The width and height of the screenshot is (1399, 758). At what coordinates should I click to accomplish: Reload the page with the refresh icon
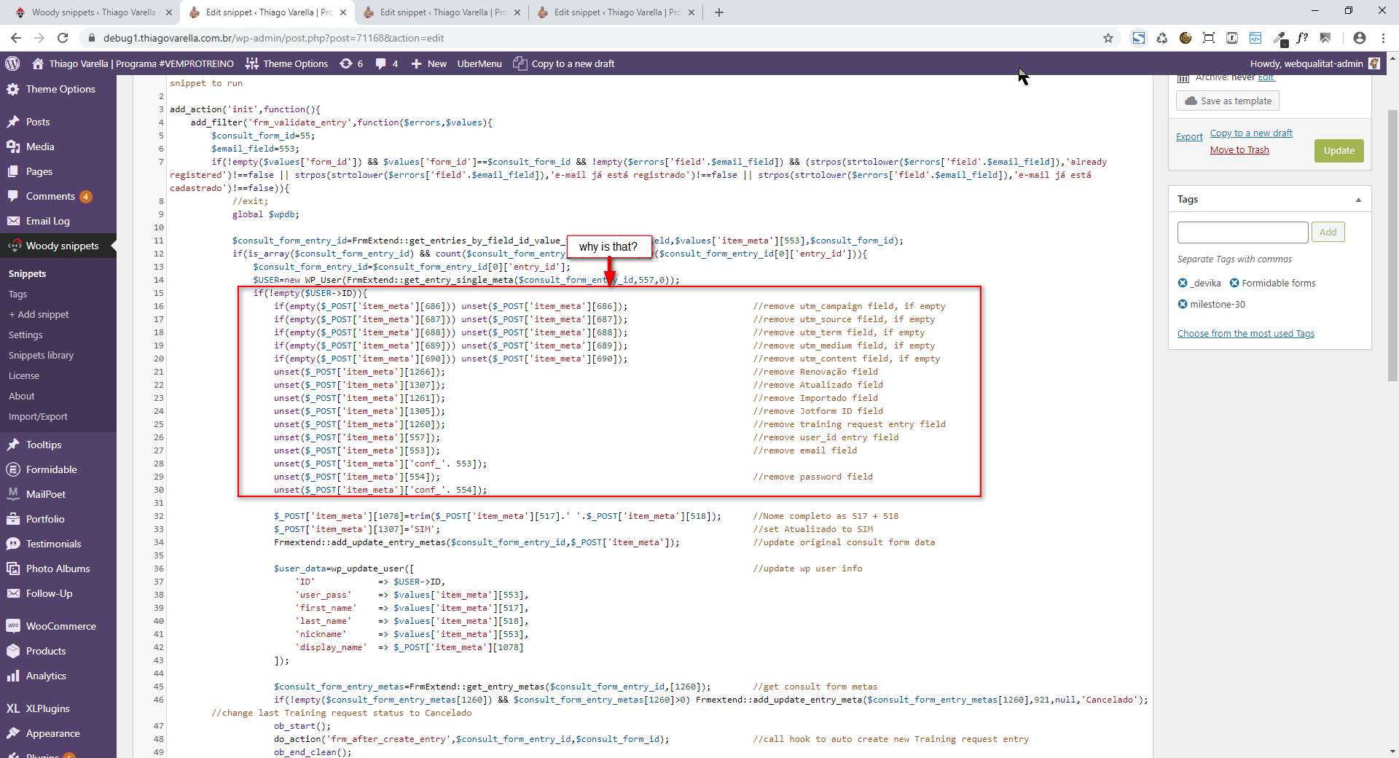point(63,38)
